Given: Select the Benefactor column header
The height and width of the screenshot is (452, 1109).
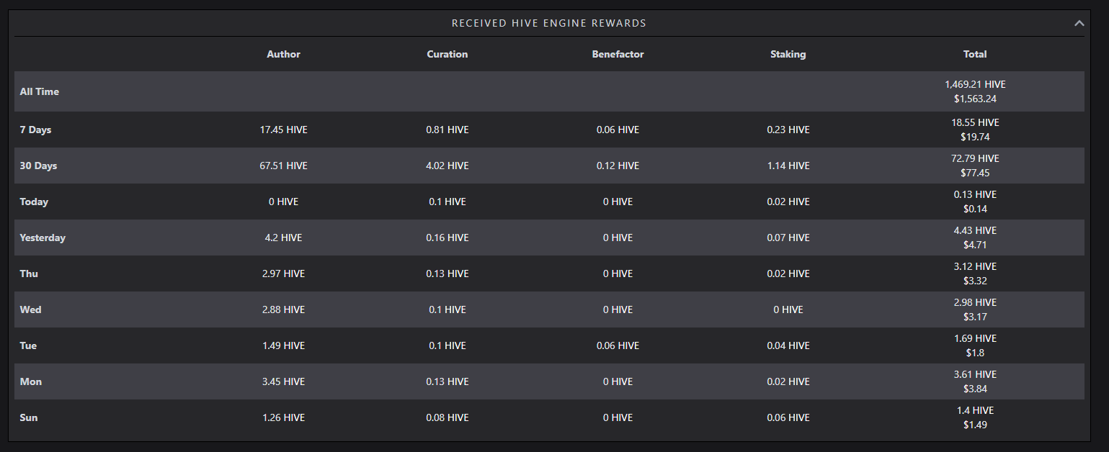Looking at the screenshot, I should [x=618, y=54].
